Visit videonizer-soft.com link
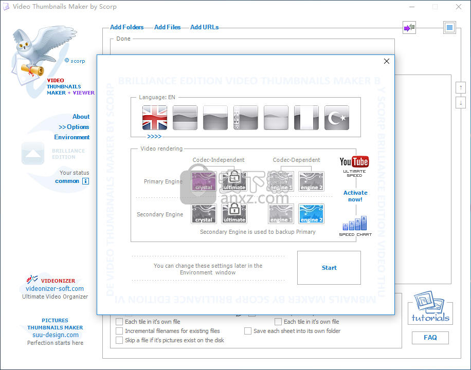471x370 pixels. [x=55, y=289]
